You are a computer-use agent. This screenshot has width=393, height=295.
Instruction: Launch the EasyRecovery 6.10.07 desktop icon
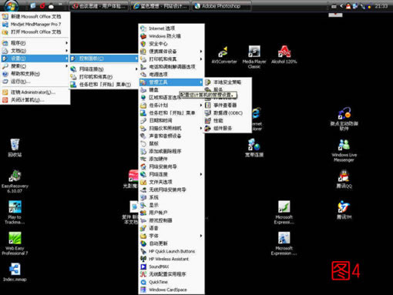pos(15,181)
